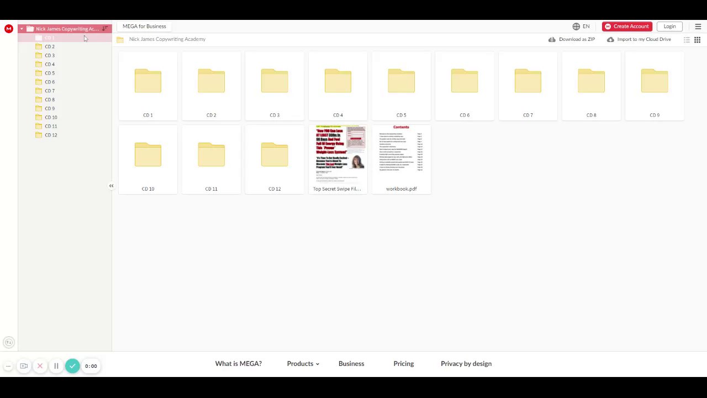This screenshot has width=707, height=398.
Task: Open the hamburger menu at top right
Action: click(698, 27)
